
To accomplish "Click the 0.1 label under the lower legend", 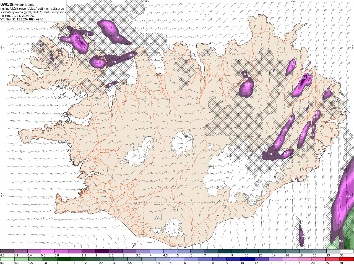I will pos(2,263).
